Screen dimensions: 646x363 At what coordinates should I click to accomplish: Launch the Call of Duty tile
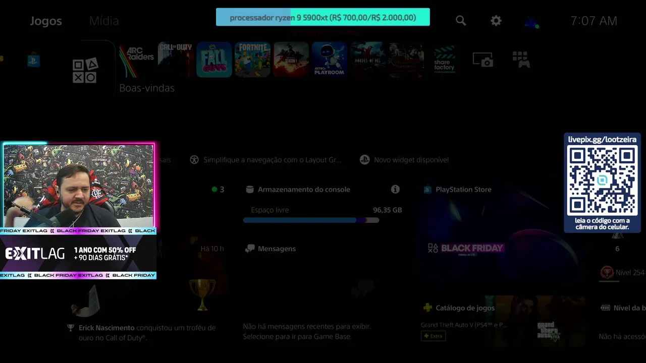pyautogui.click(x=175, y=59)
